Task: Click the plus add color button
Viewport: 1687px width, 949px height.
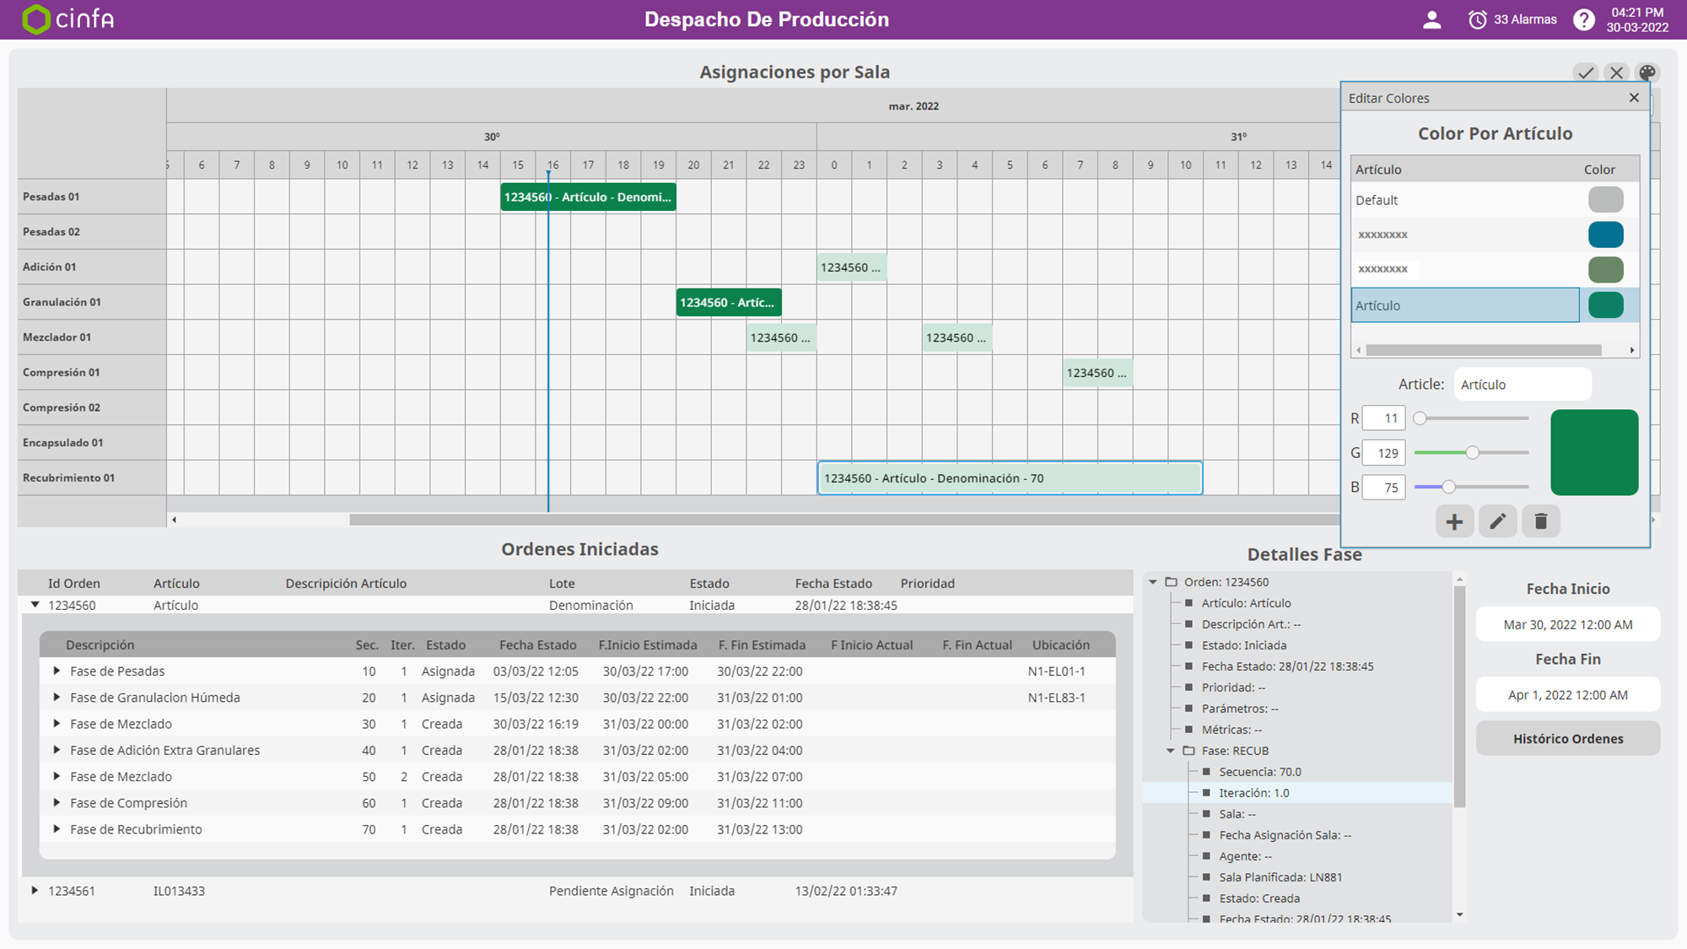Action: tap(1454, 521)
